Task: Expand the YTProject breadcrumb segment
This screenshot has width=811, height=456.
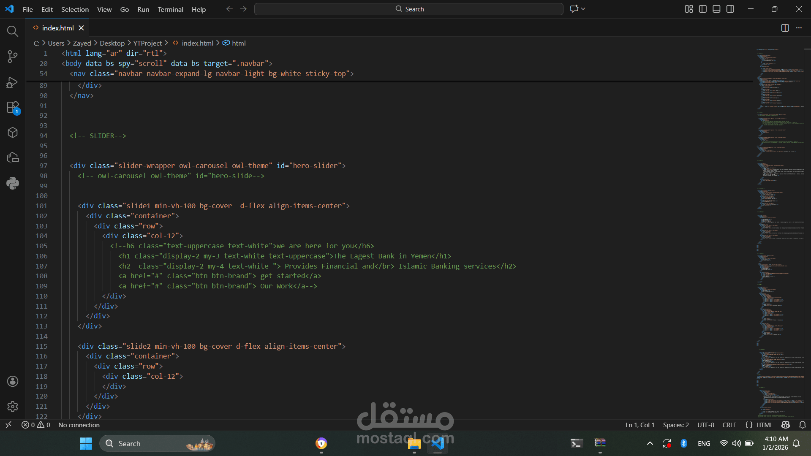Action: pos(147,43)
